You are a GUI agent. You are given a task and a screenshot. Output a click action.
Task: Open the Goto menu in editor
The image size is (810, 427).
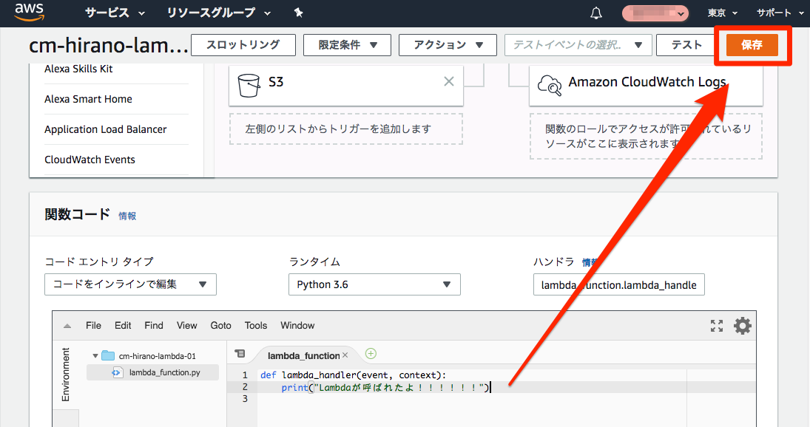pyautogui.click(x=220, y=325)
